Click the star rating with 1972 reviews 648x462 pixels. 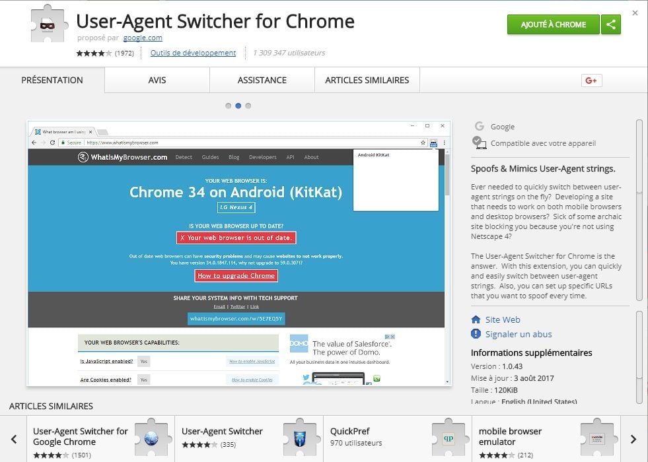[105, 53]
